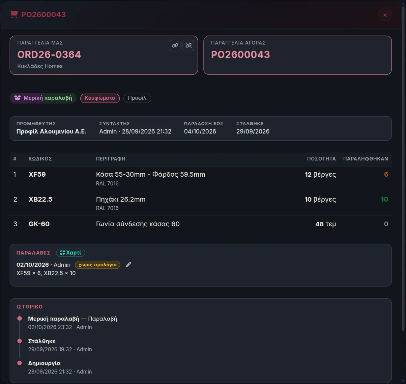This screenshot has height=384, width=406.
Task: Click the shopping cart icon in header
Action: tap(14, 14)
